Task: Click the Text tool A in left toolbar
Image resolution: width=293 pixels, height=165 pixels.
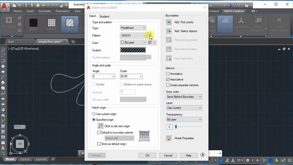Action: [x=3, y=148]
